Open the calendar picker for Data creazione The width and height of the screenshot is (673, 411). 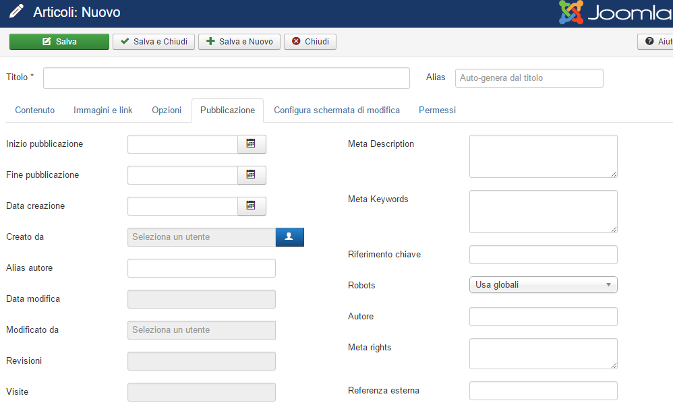pyautogui.click(x=252, y=205)
